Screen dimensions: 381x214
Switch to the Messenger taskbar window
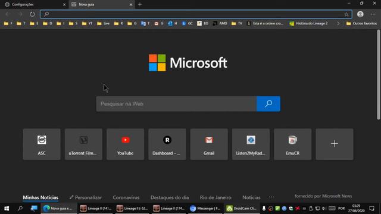[205, 209]
